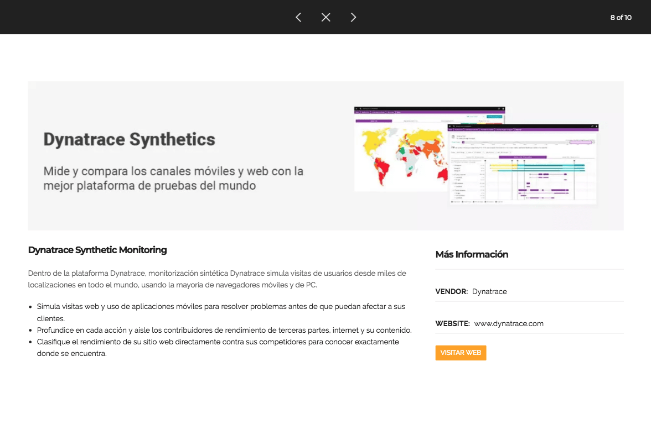Click the 'Más Información' sidebar heading
651x440 pixels.
472,254
